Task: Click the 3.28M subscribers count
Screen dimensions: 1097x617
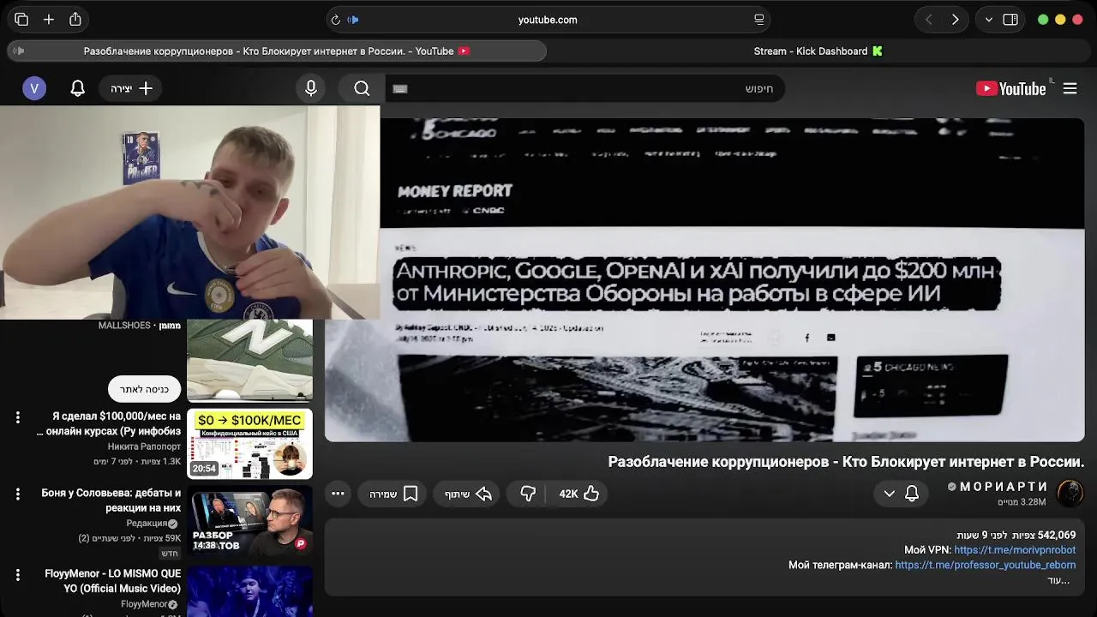Action: point(1022,502)
